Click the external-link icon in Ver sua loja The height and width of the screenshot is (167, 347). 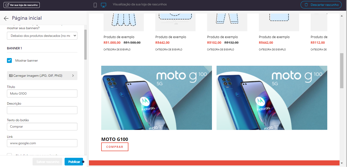[x=7, y=5]
